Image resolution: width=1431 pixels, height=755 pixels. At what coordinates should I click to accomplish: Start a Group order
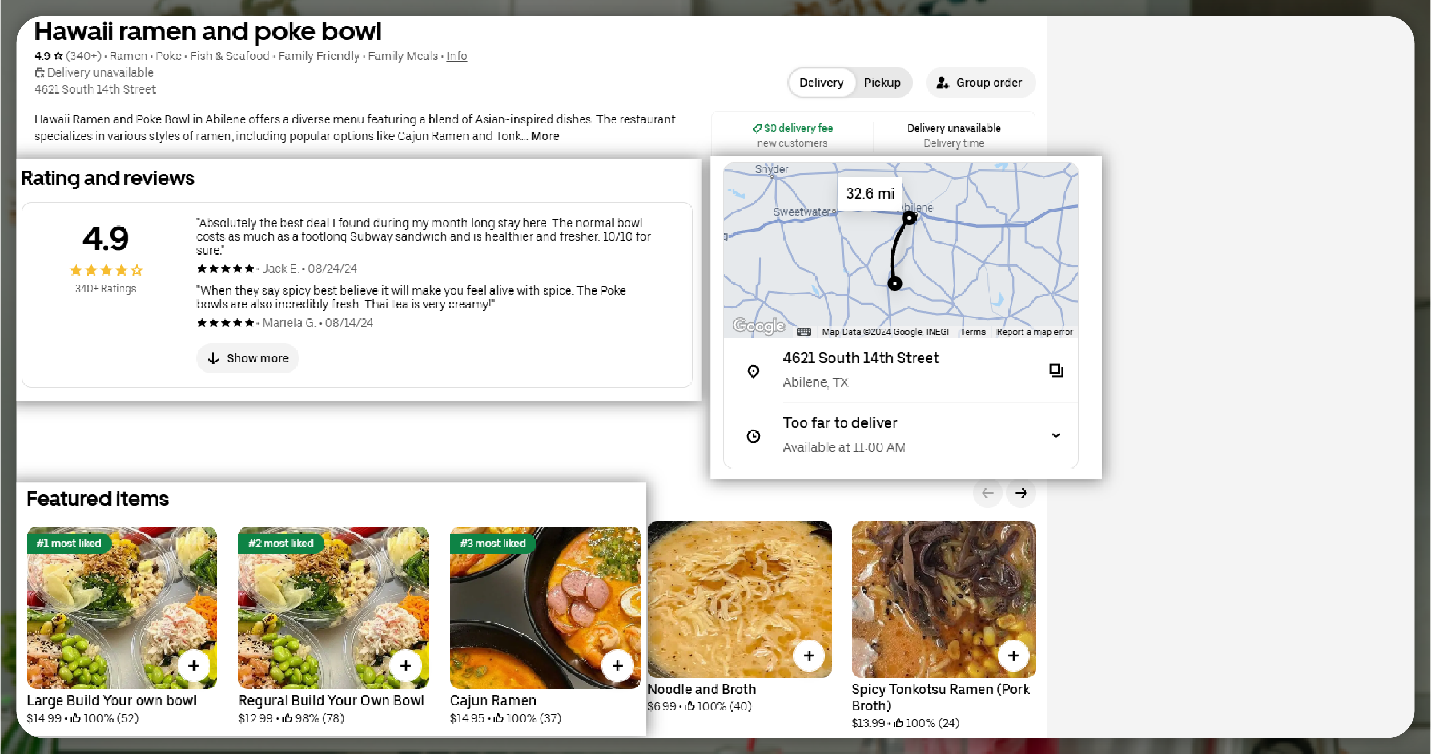980,83
